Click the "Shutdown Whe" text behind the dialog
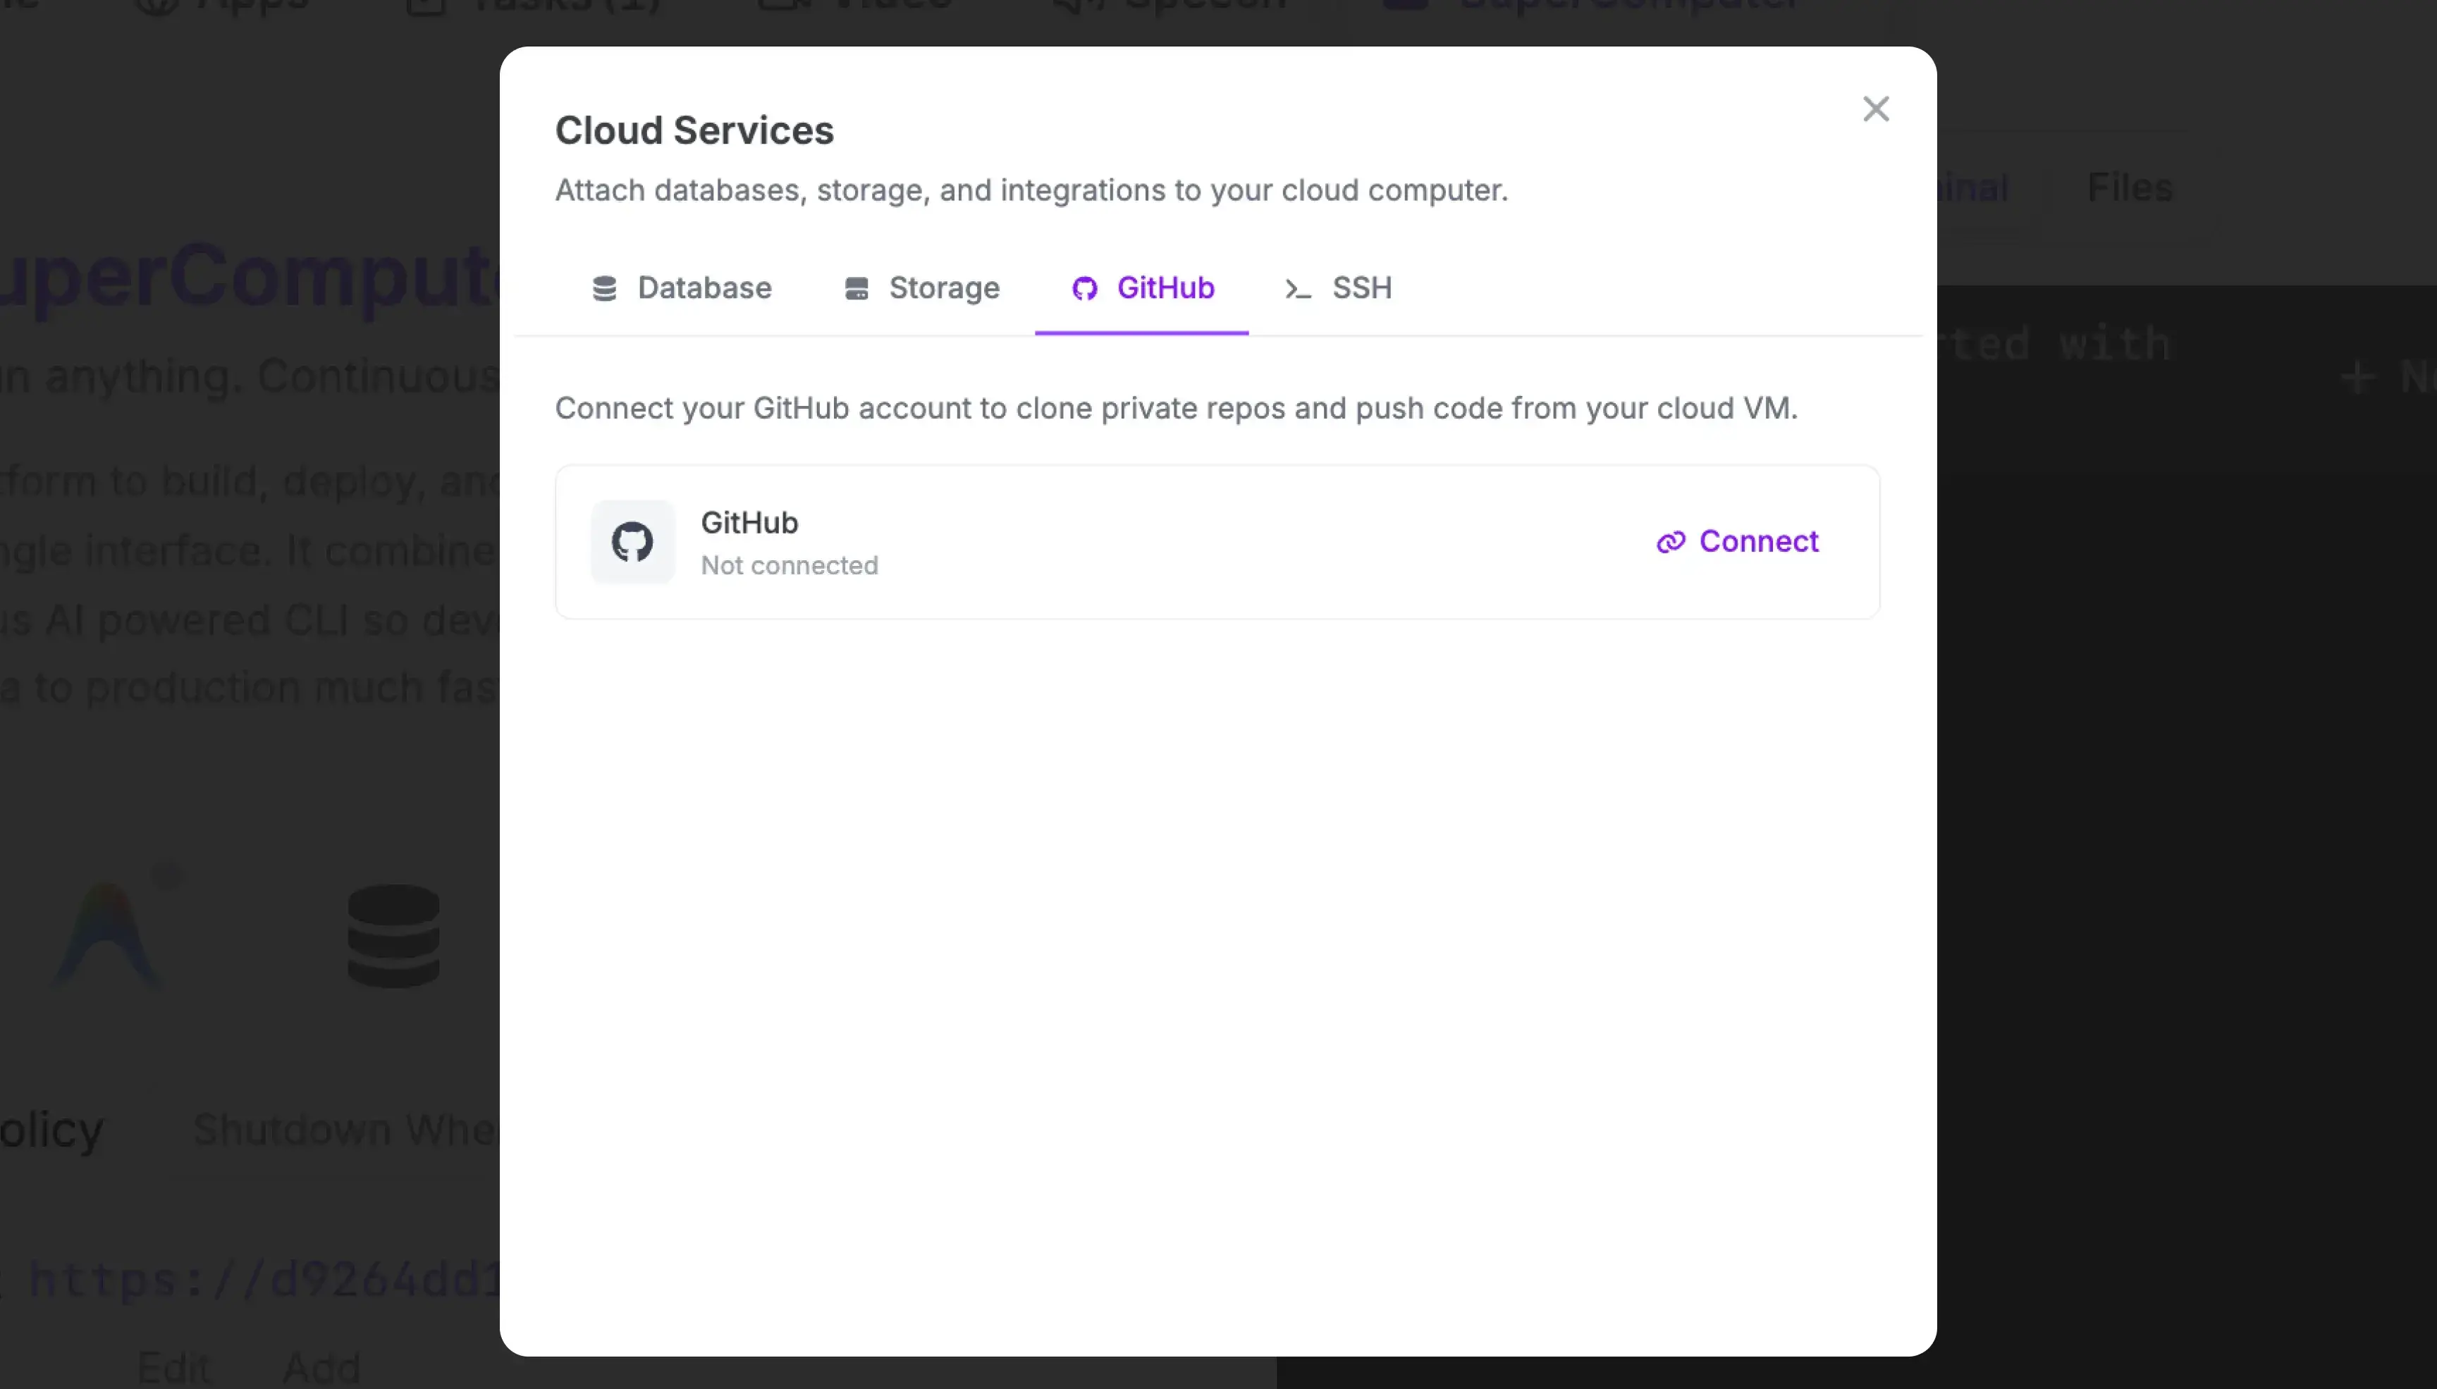 346,1130
